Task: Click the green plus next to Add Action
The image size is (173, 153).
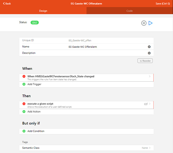Action: click(x=24, y=112)
